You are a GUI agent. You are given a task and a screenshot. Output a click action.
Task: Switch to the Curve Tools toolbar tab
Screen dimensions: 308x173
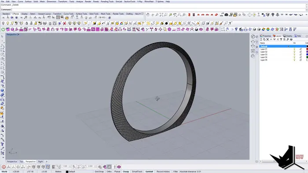coord(69,14)
